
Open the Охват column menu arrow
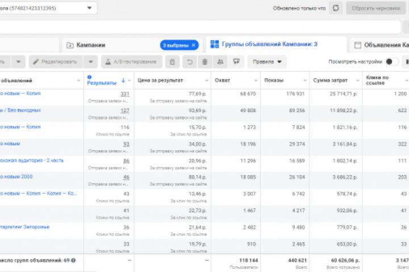[x=256, y=80]
